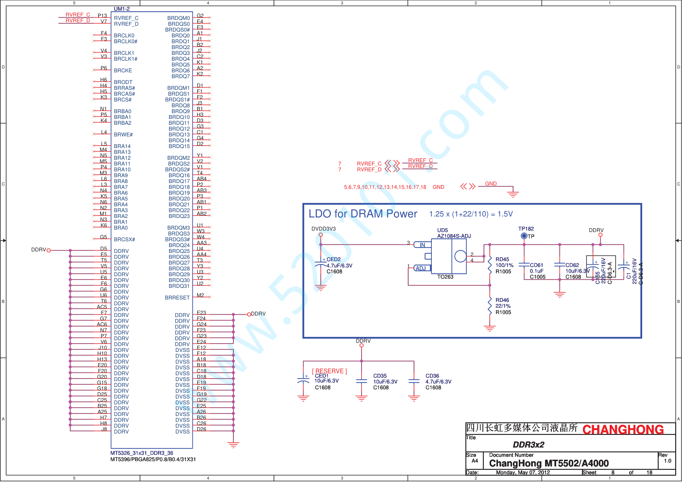Click the BRDQS3# pin name
The image size is (682, 482).
point(178,240)
